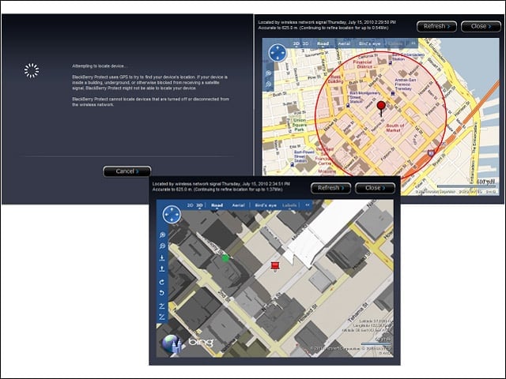The height and width of the screenshot is (379, 506).
Task: Select Road view in lower 3D map
Action: (217, 205)
